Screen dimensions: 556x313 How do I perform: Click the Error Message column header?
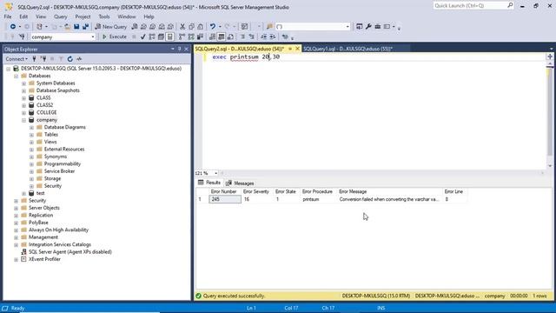click(389, 191)
